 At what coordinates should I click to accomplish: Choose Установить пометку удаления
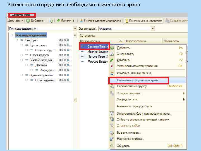[x=147, y=66]
